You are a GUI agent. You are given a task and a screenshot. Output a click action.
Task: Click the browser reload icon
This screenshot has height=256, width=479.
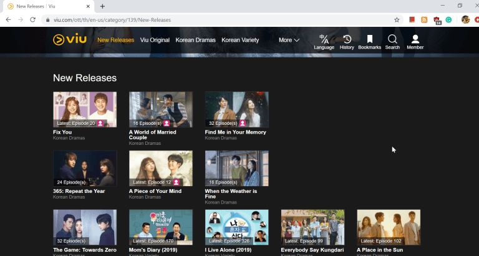click(32, 19)
